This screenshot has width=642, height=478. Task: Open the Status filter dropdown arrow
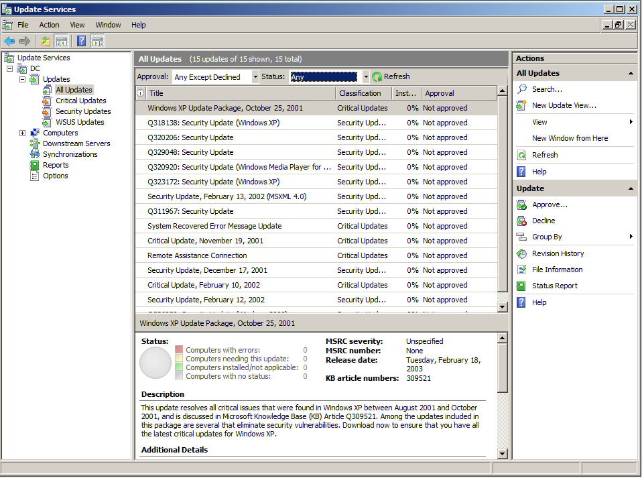(366, 76)
